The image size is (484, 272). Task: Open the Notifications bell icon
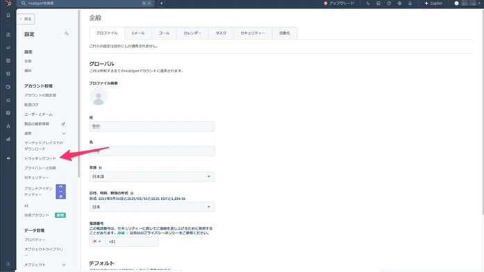pyautogui.click(x=410, y=3)
